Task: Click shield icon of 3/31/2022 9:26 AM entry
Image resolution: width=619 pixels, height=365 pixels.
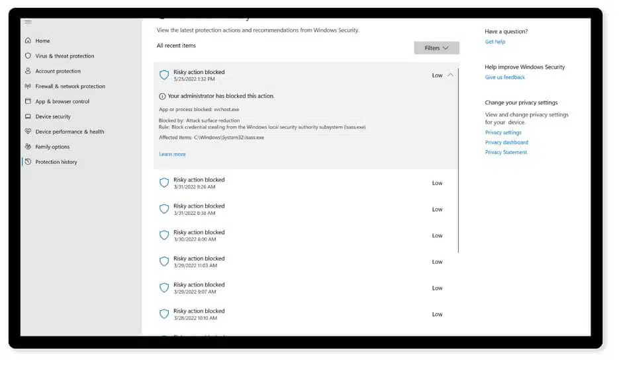Action: (164, 182)
